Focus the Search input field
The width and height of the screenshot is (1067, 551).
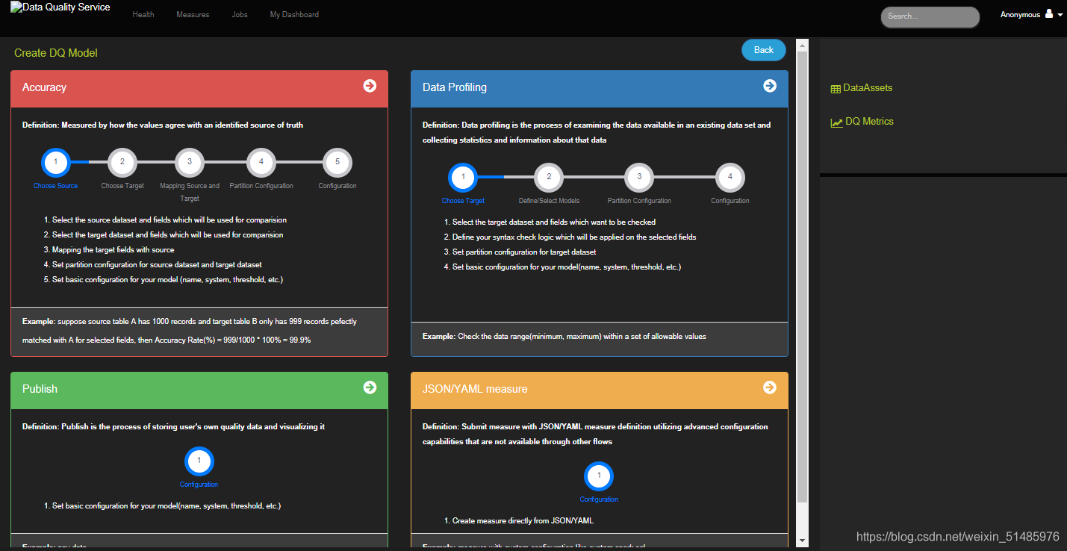click(930, 16)
